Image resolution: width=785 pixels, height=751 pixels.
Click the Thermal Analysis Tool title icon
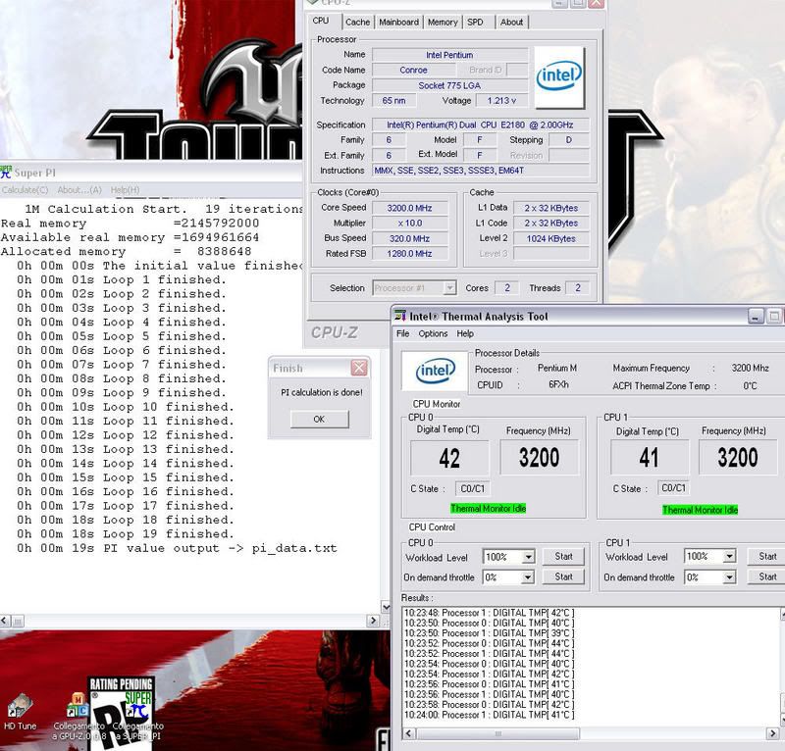[x=400, y=317]
